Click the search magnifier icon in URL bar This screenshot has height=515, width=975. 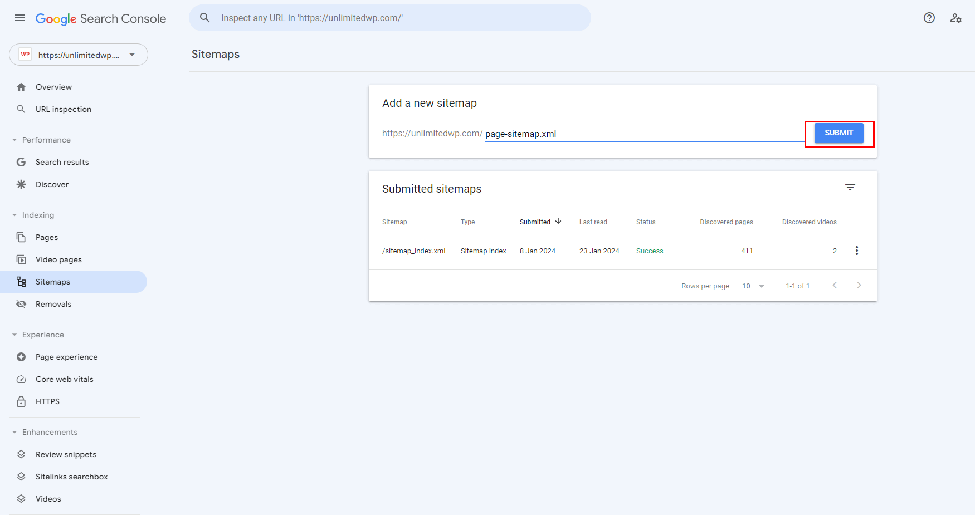(205, 18)
